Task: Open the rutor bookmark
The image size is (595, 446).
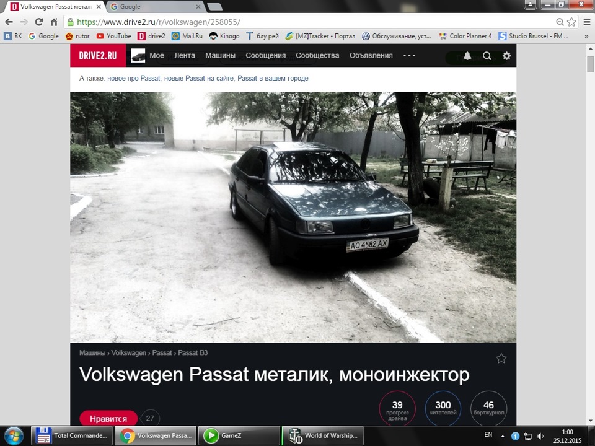Action: [77, 36]
